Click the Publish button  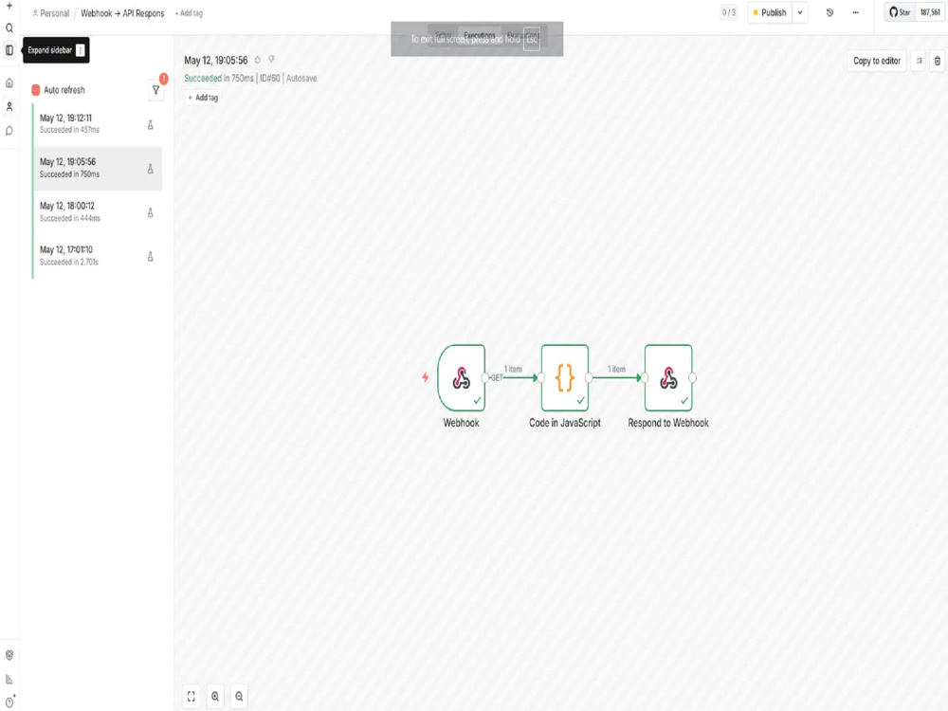point(770,12)
